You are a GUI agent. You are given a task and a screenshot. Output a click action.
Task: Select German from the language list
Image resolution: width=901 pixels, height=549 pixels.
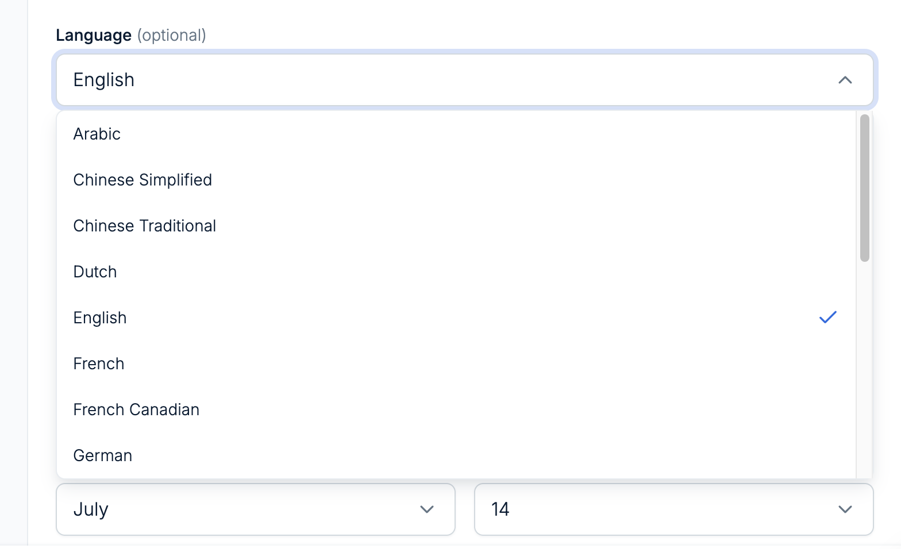456,455
